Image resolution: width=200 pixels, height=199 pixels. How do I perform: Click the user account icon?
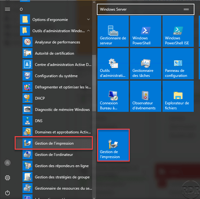(x=7, y=163)
